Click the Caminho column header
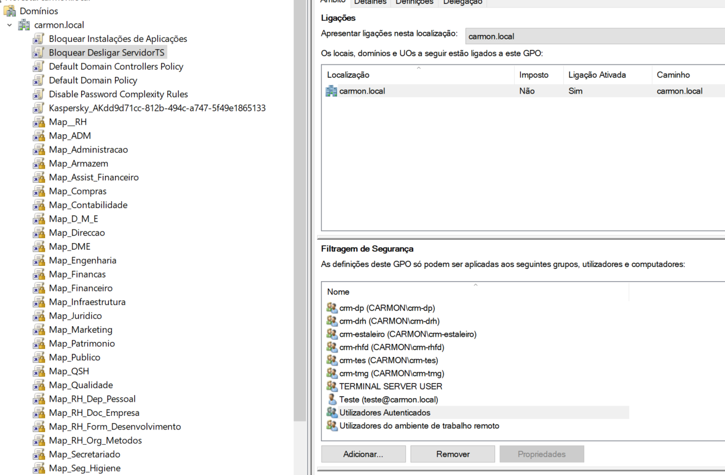725x475 pixels. pos(689,75)
